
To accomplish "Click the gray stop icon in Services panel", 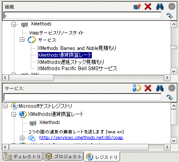I will [x=172, y=88].
